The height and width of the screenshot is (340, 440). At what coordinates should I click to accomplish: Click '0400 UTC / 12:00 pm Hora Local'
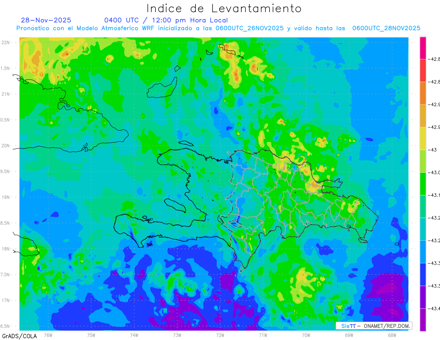[166, 20]
